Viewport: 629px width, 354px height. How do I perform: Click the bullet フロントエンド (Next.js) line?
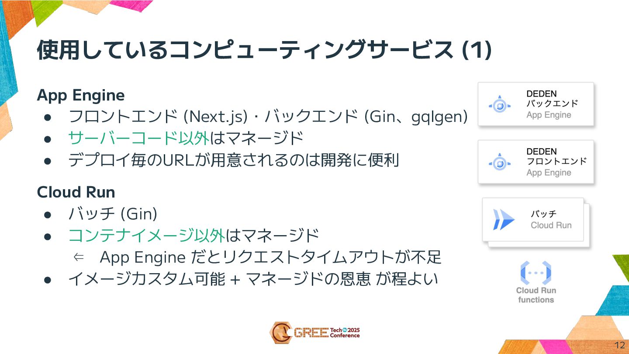[268, 117]
